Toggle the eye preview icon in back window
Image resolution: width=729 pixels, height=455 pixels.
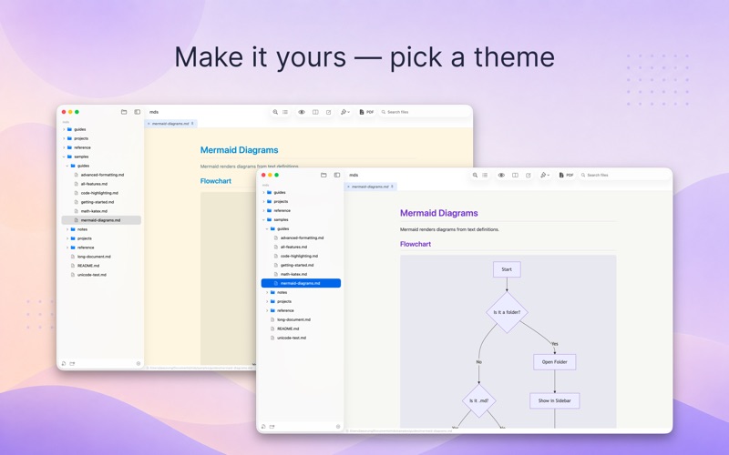pos(302,112)
